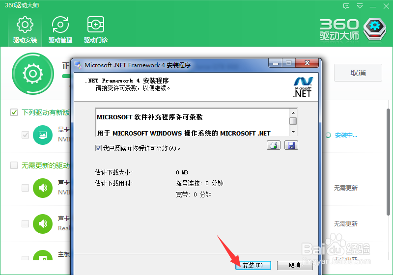Click inside the license terms text box

coord(193,122)
